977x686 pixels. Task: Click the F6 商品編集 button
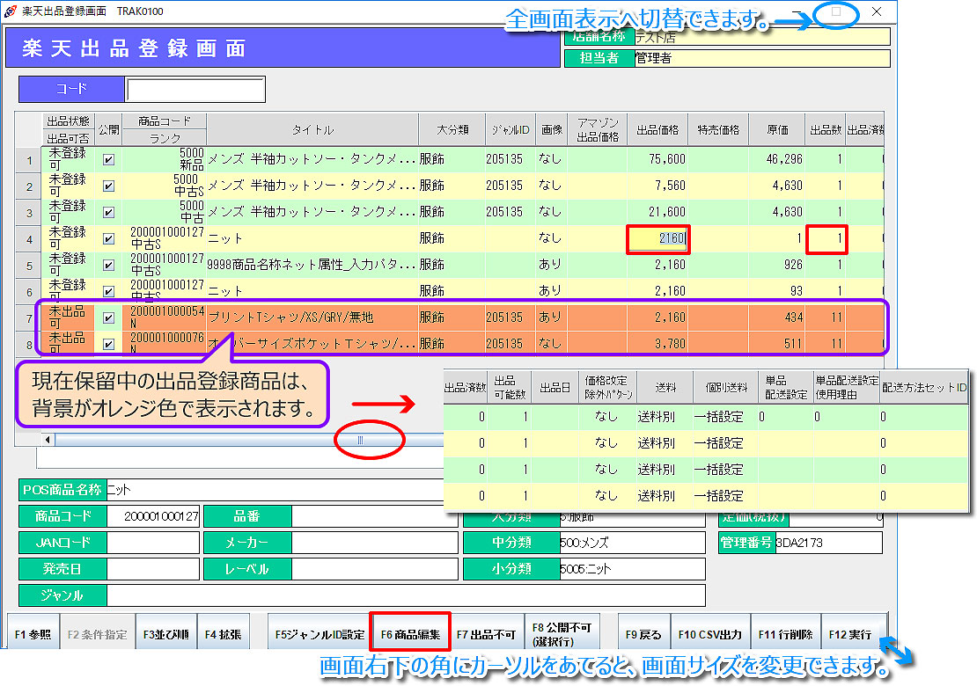tap(410, 633)
